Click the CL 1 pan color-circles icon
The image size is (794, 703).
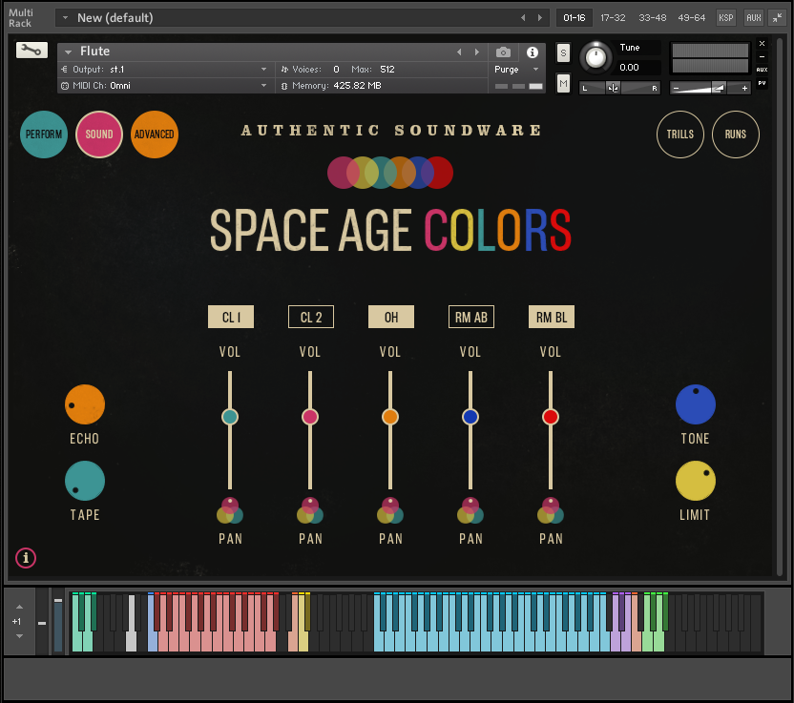[230, 511]
